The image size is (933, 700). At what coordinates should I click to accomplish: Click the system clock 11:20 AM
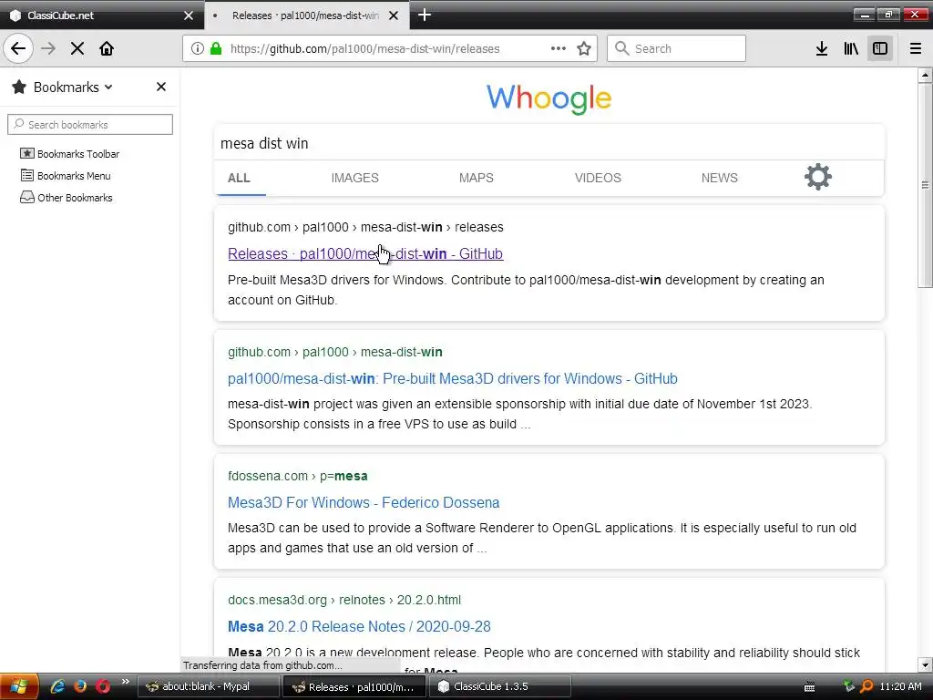900,686
